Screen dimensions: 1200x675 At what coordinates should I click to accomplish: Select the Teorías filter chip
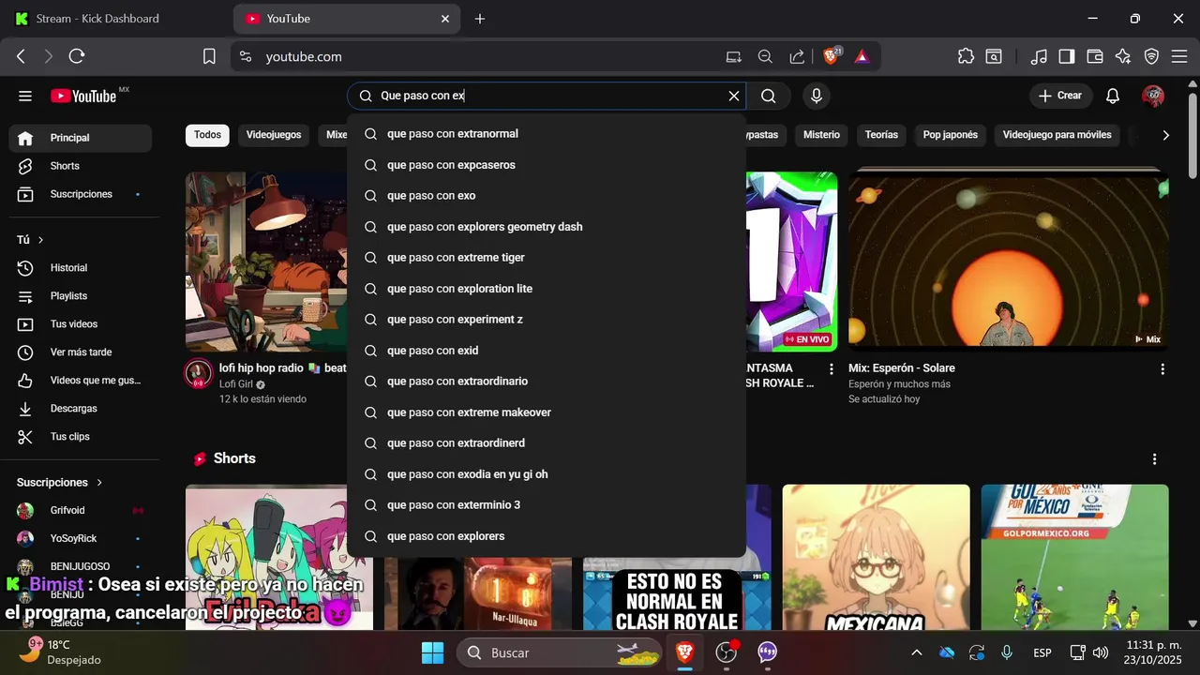click(x=881, y=135)
